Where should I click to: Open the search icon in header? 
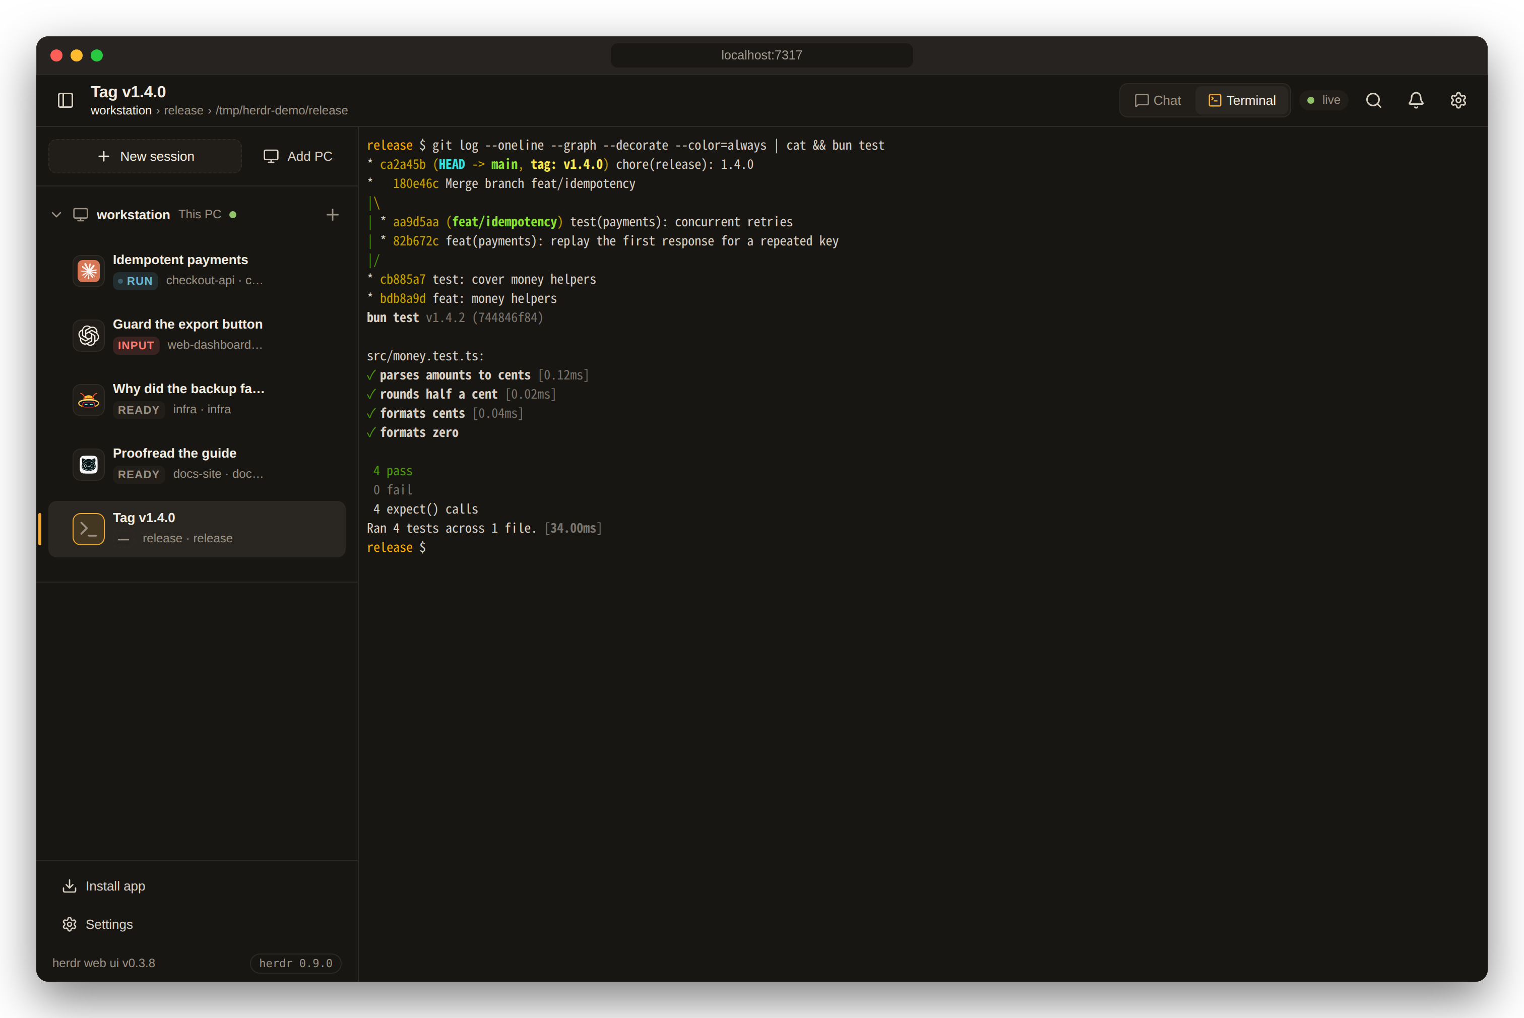(1373, 100)
